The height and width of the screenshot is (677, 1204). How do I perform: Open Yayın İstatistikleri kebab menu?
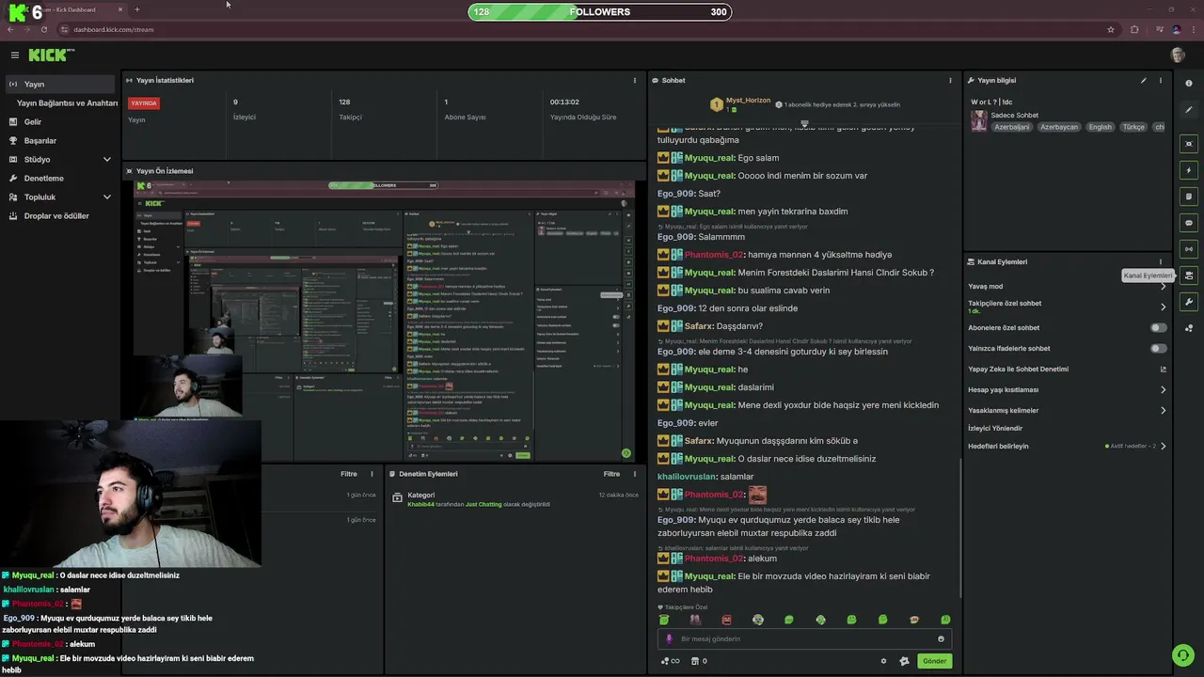tap(635, 81)
